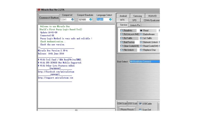Select the Rd TelBk radio option
This screenshot has height=113, width=201.
129,38
